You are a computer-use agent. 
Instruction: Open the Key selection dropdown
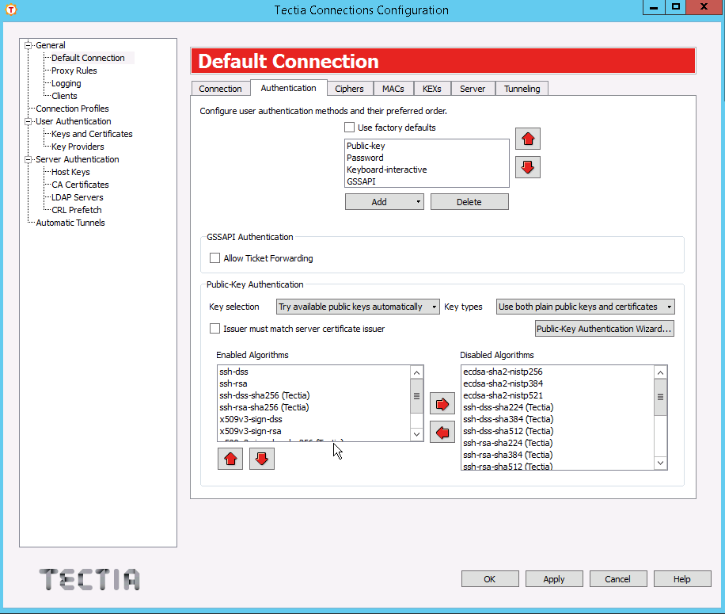358,307
